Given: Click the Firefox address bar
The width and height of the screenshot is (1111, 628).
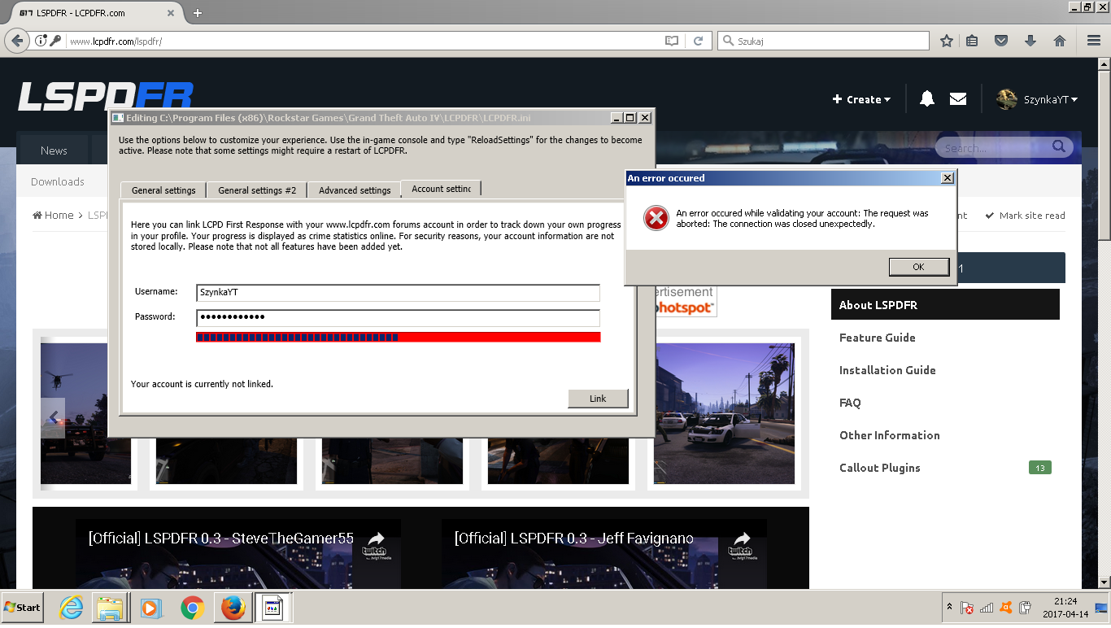Looking at the screenshot, I should [x=358, y=41].
